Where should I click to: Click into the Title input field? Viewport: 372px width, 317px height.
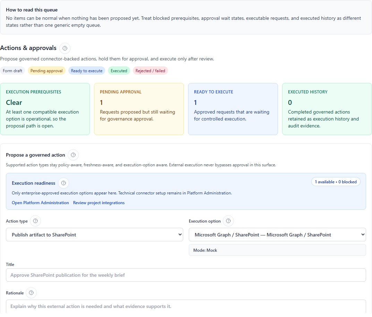tap(186, 275)
